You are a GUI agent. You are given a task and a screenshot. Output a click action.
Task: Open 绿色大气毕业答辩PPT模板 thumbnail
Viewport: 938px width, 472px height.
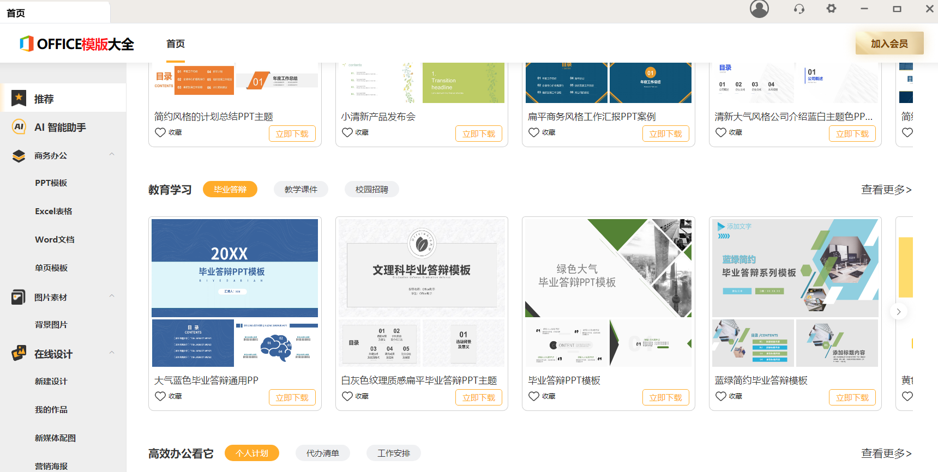coord(608,268)
